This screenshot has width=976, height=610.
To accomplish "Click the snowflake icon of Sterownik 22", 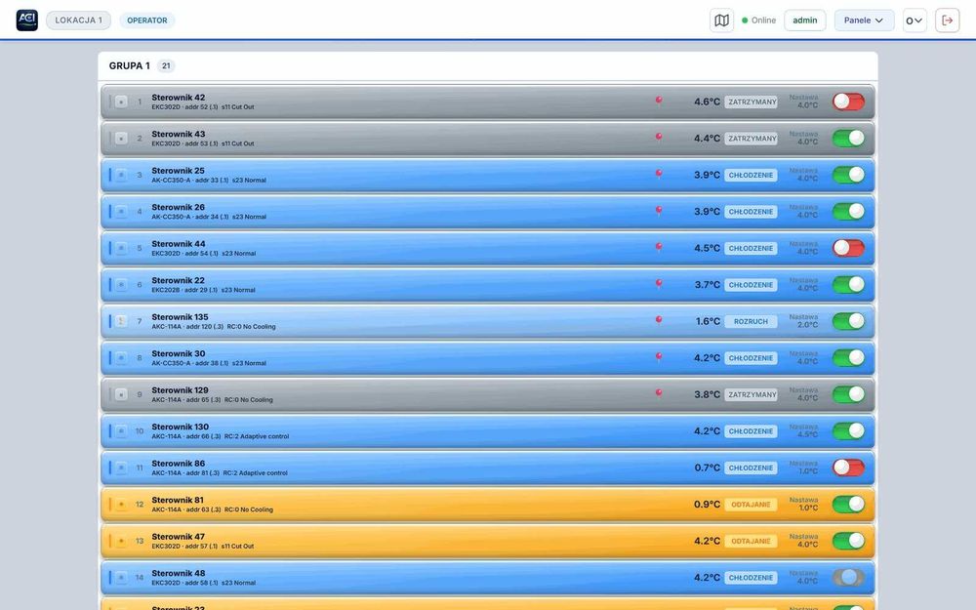I will point(121,284).
